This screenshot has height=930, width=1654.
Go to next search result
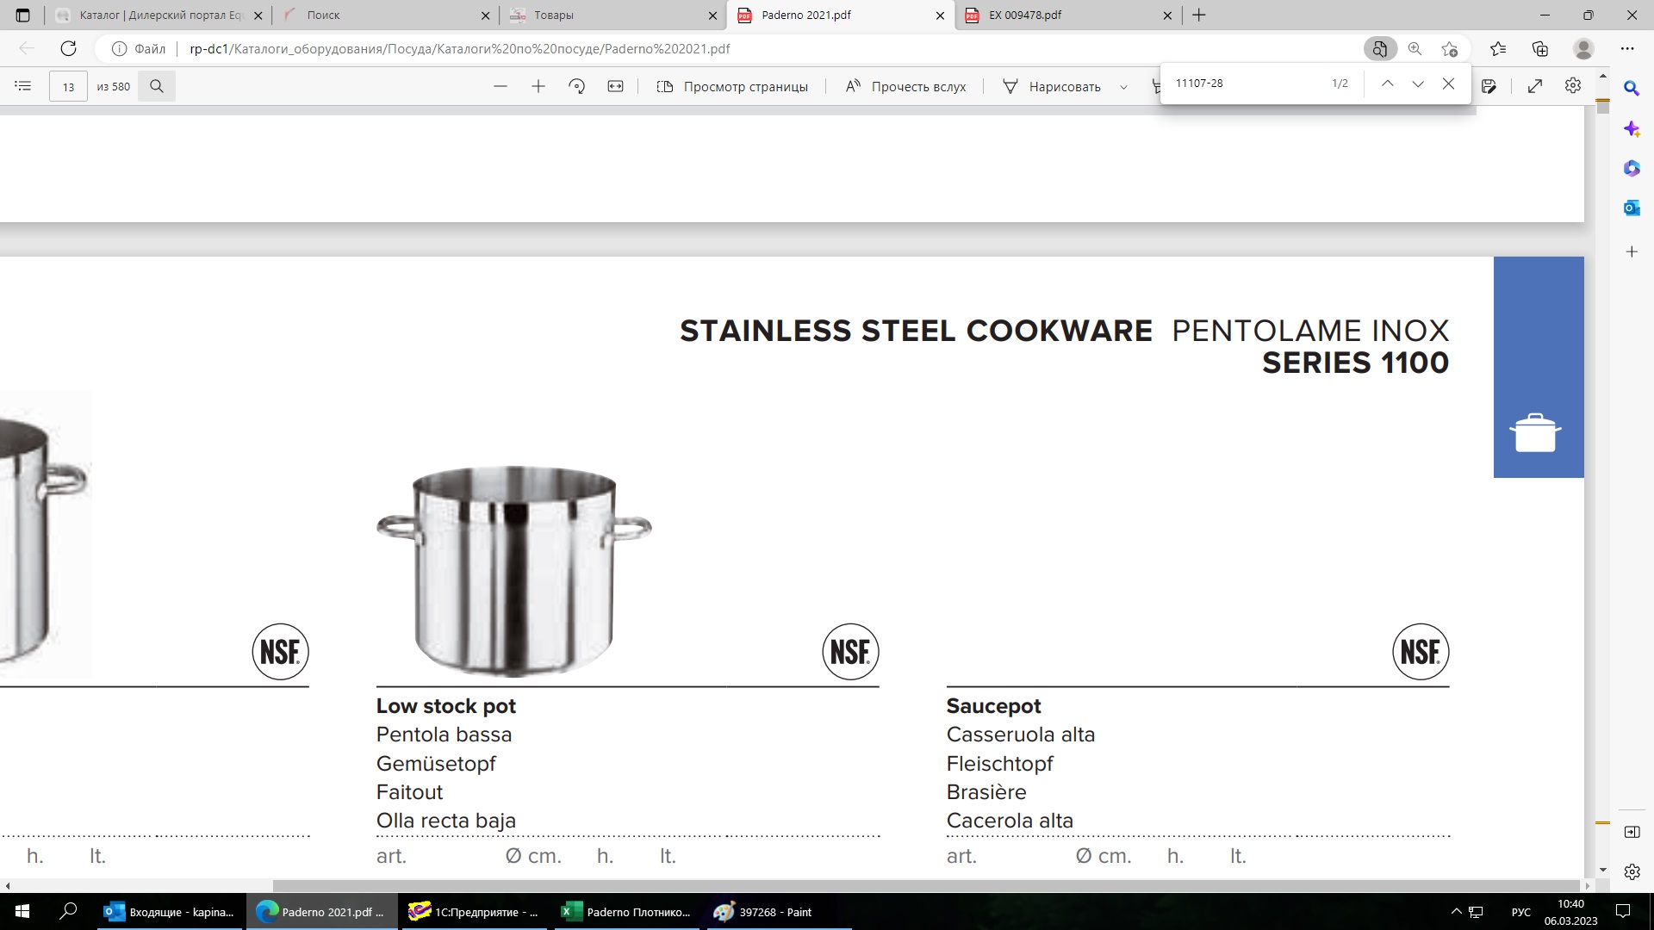coord(1418,83)
